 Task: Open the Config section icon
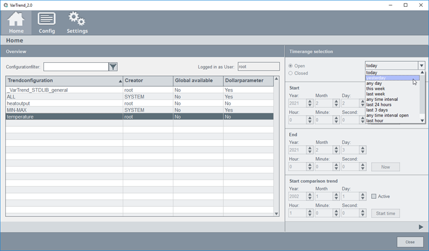[47, 19]
